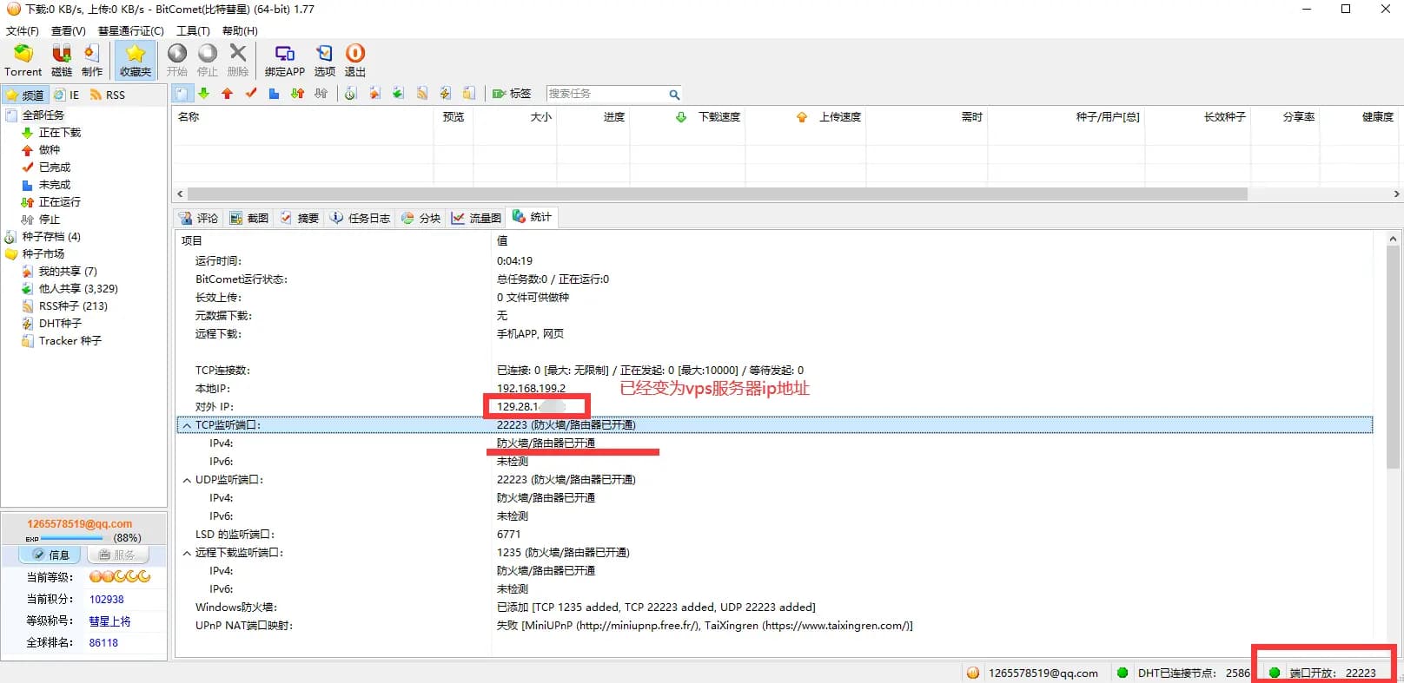Click the RSS torrent filter icon in filter bar
Image resolution: width=1404 pixels, height=683 pixels.
[x=421, y=94]
